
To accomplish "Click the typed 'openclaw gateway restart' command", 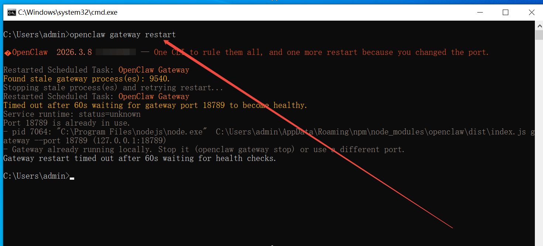I will click(123, 35).
